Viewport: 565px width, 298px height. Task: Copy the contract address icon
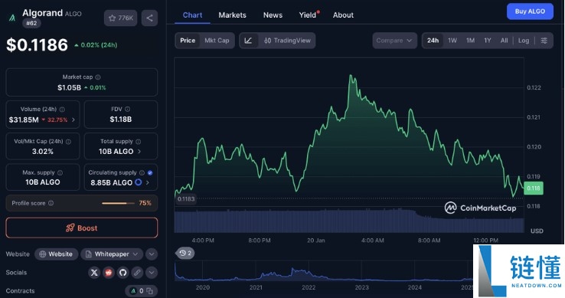149,291
